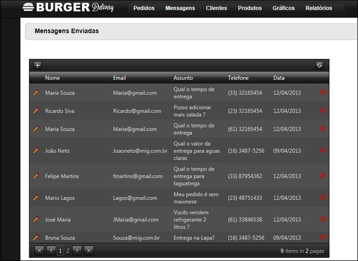Edit Ricardo Siva row with pencil icon
This screenshot has width=358, height=261.
[x=36, y=111]
